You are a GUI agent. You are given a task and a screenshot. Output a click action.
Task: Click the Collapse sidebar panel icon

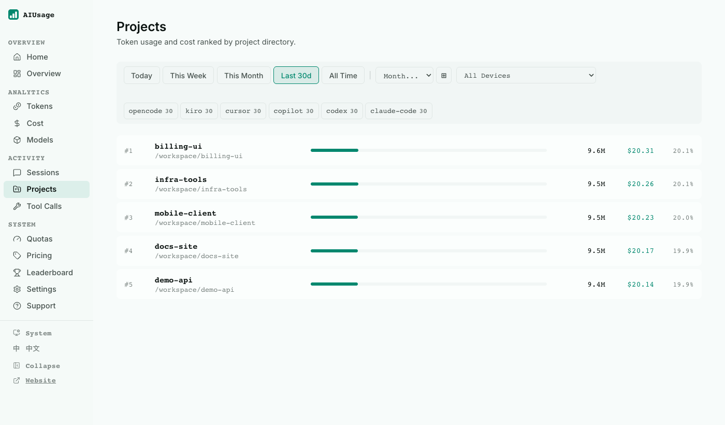click(17, 365)
